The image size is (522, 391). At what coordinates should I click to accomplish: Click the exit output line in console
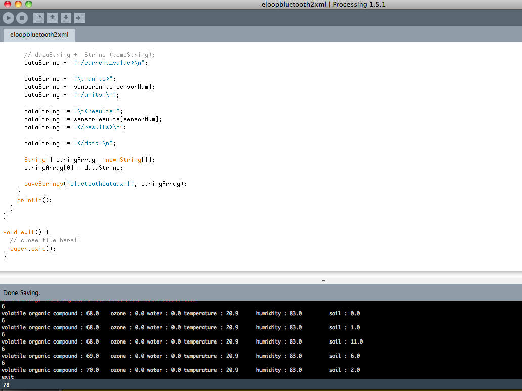coord(7,376)
